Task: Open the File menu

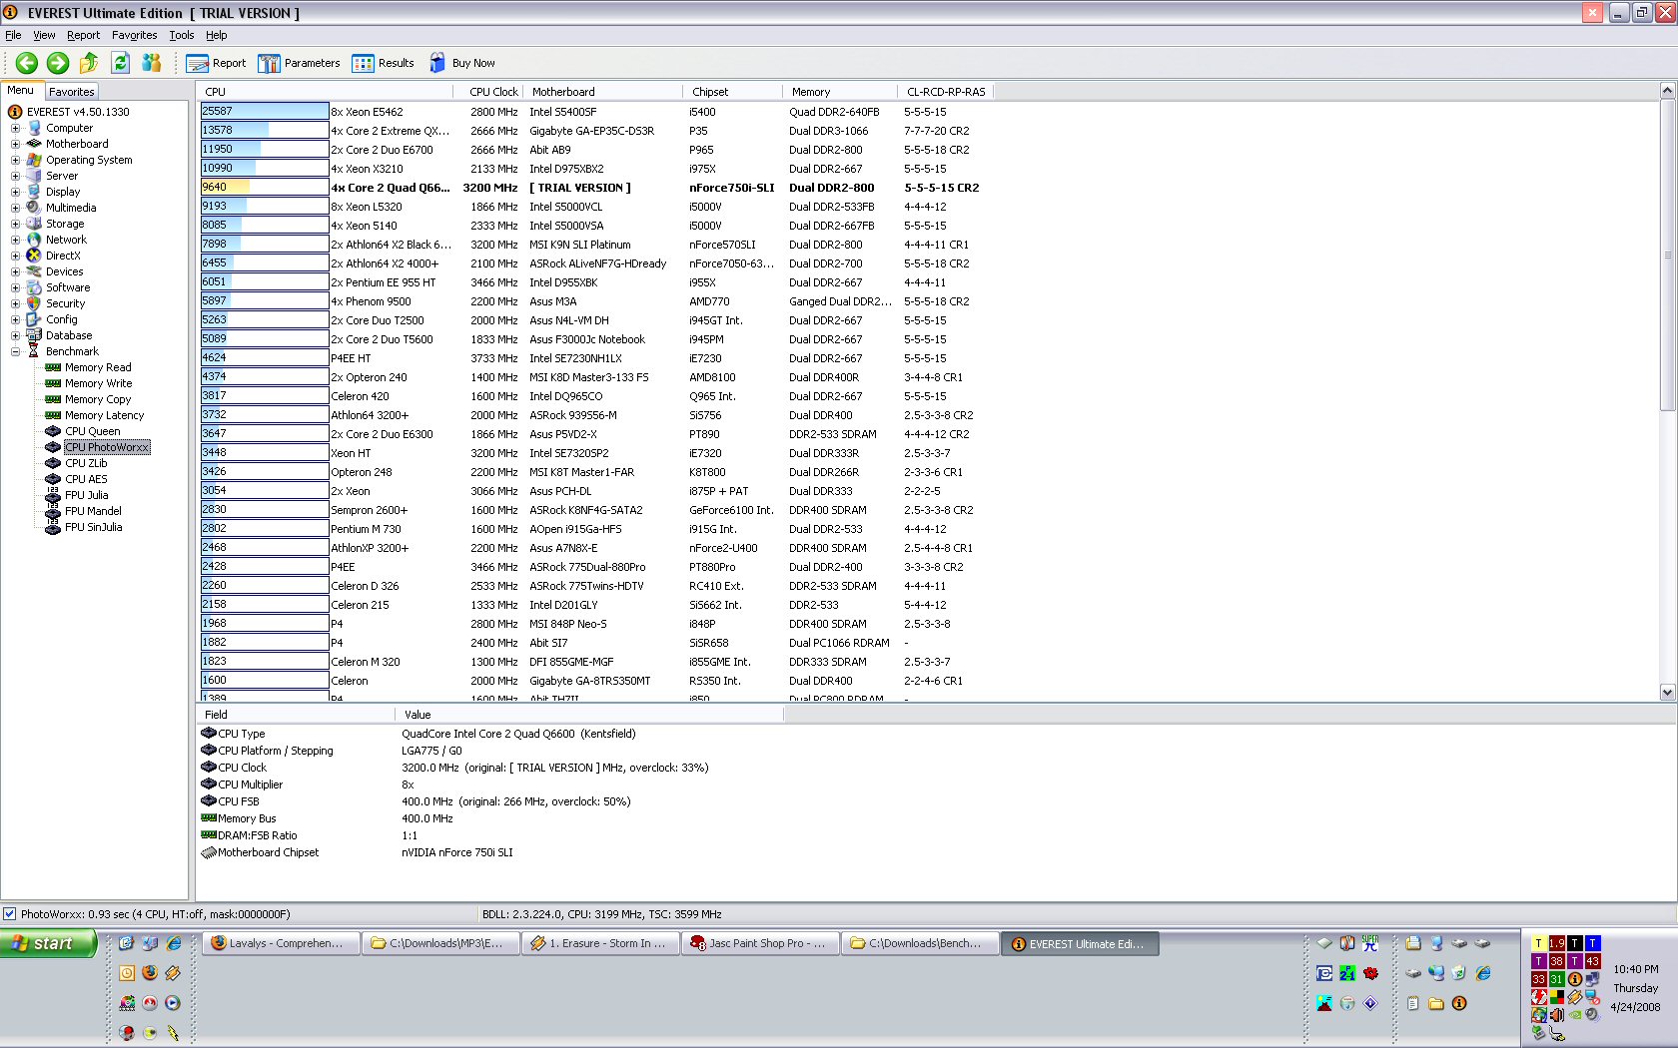Action: 13,35
